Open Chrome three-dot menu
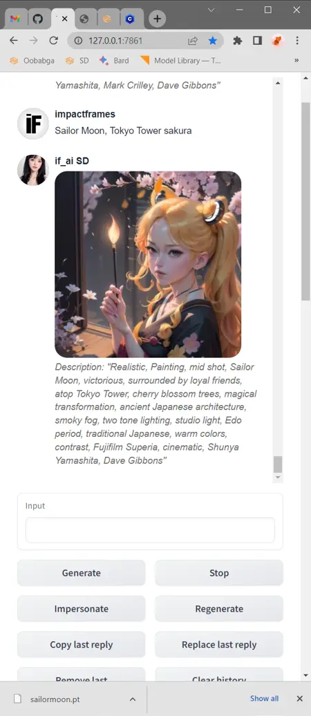Image resolution: width=311 pixels, height=716 pixels. pos(297,41)
